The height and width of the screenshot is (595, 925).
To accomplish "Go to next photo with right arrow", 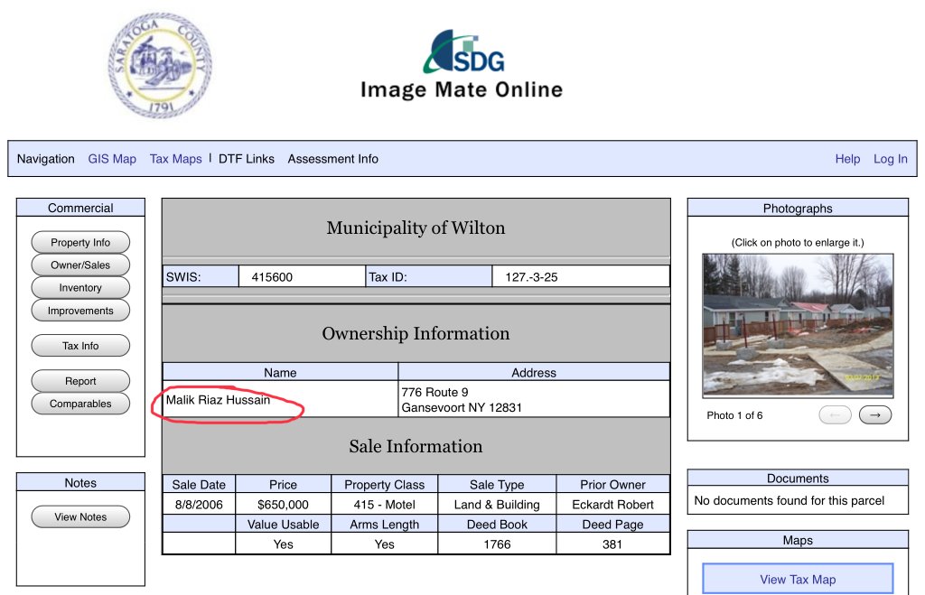I will pyautogui.click(x=874, y=415).
